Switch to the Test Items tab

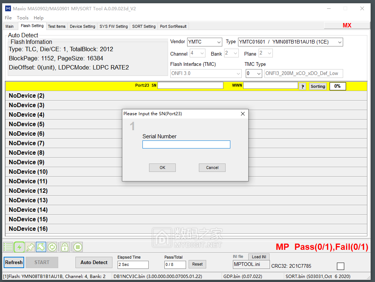pos(57,26)
